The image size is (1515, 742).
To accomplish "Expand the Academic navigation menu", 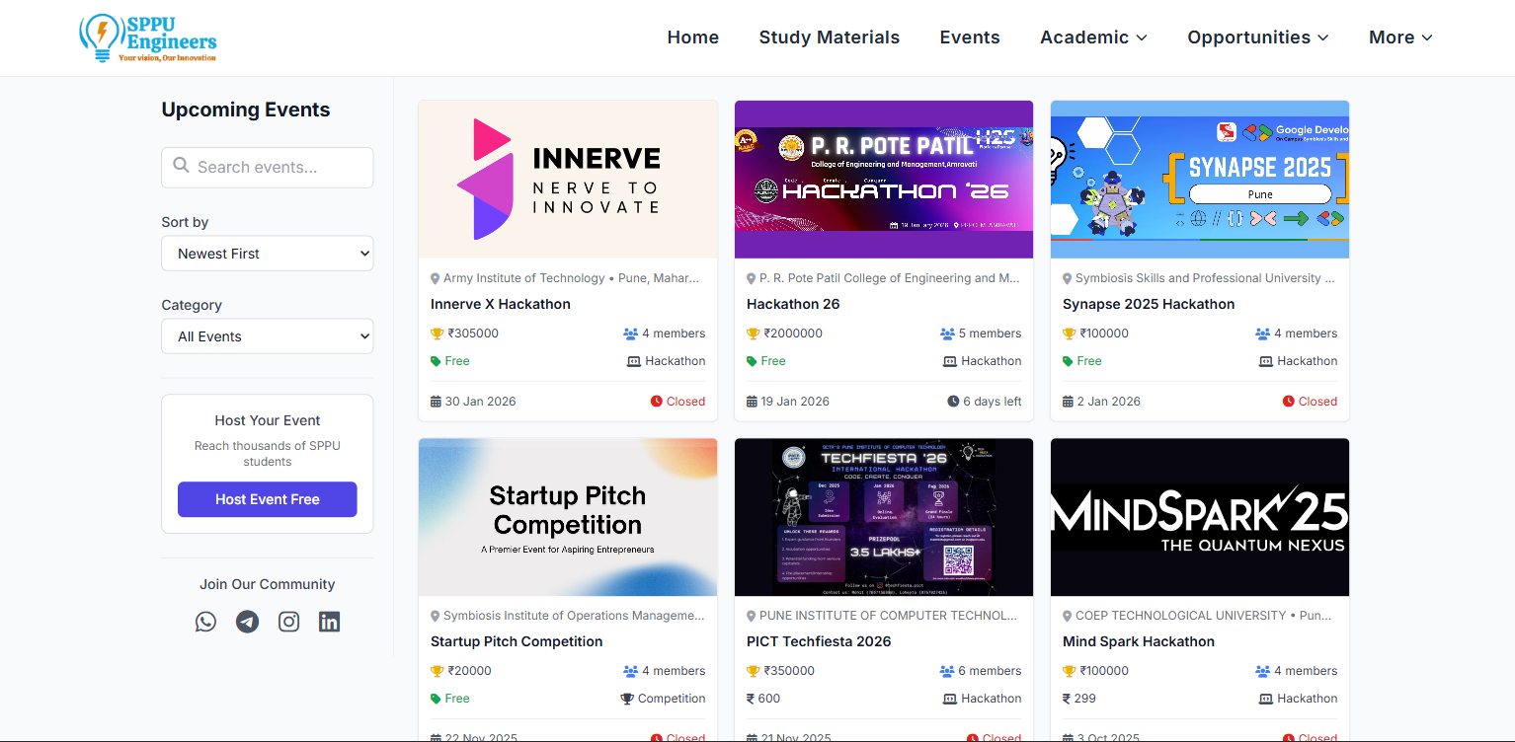I will (1093, 37).
